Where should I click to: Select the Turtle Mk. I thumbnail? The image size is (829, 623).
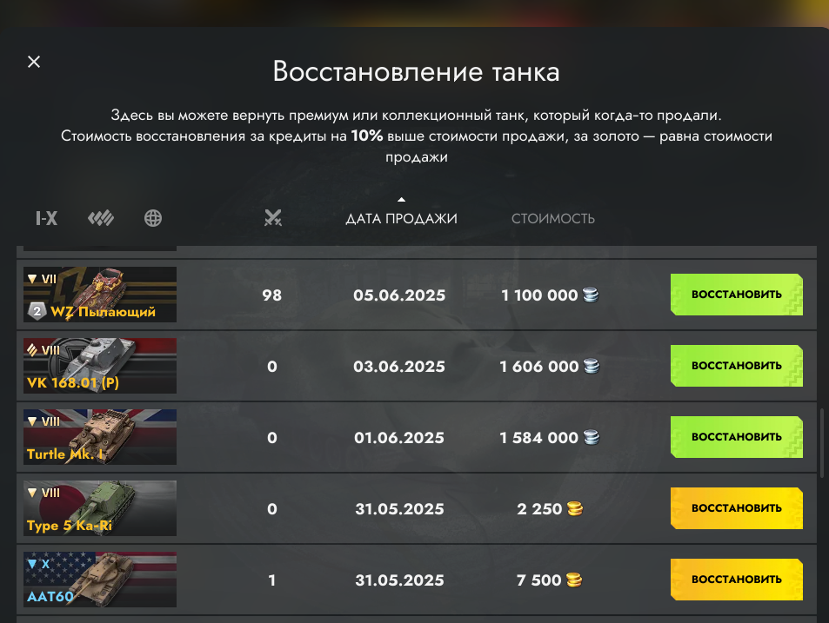pyautogui.click(x=100, y=437)
